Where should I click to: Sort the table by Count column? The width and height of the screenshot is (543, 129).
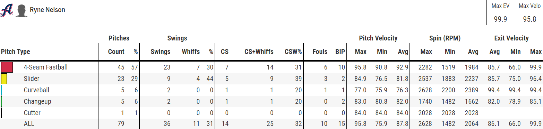[x=116, y=52]
